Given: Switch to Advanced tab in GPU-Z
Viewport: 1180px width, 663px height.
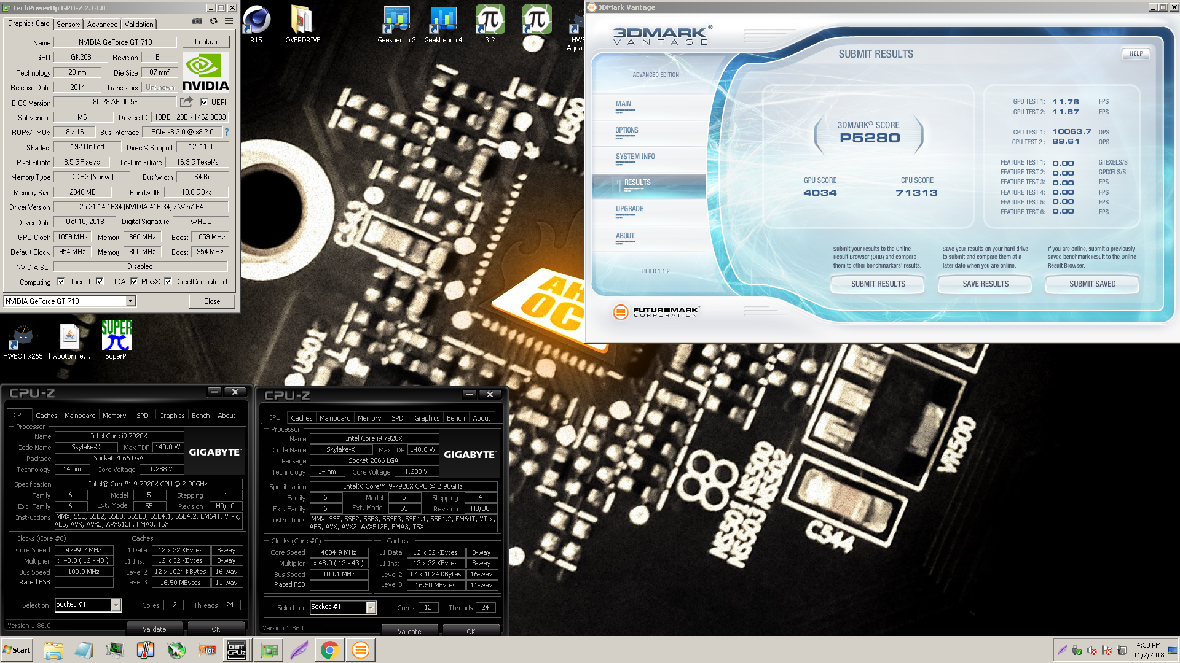Looking at the screenshot, I should 102,24.
